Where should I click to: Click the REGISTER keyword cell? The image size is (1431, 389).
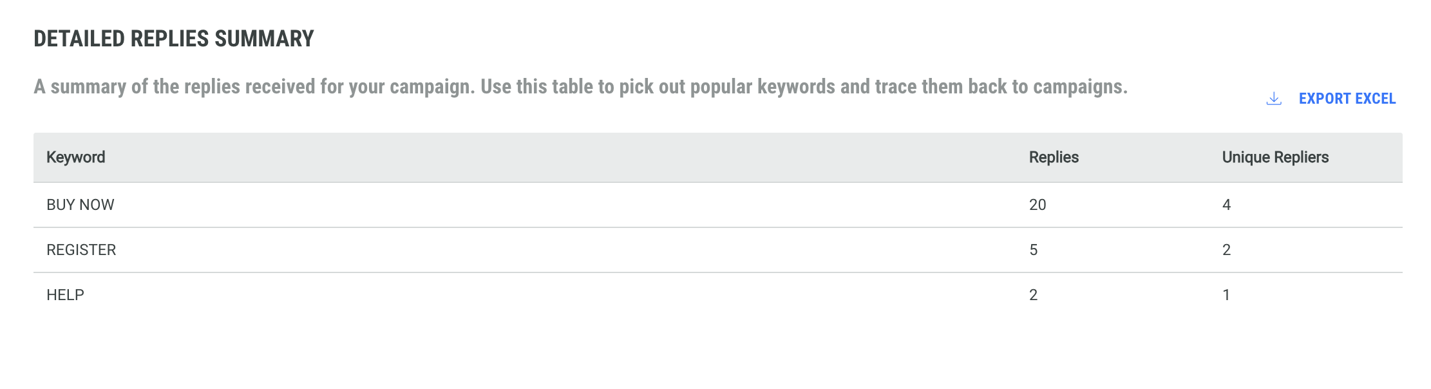[81, 250]
